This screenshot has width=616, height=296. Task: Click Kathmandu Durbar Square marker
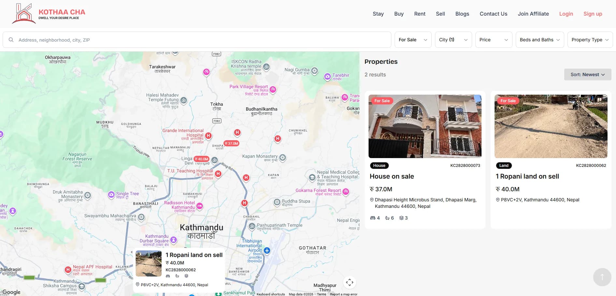pyautogui.click(x=174, y=240)
